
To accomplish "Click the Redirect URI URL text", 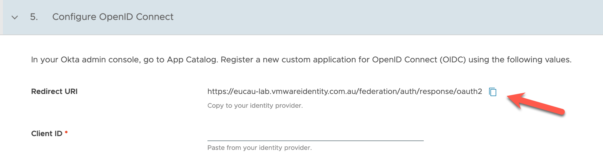I will click(x=344, y=92).
